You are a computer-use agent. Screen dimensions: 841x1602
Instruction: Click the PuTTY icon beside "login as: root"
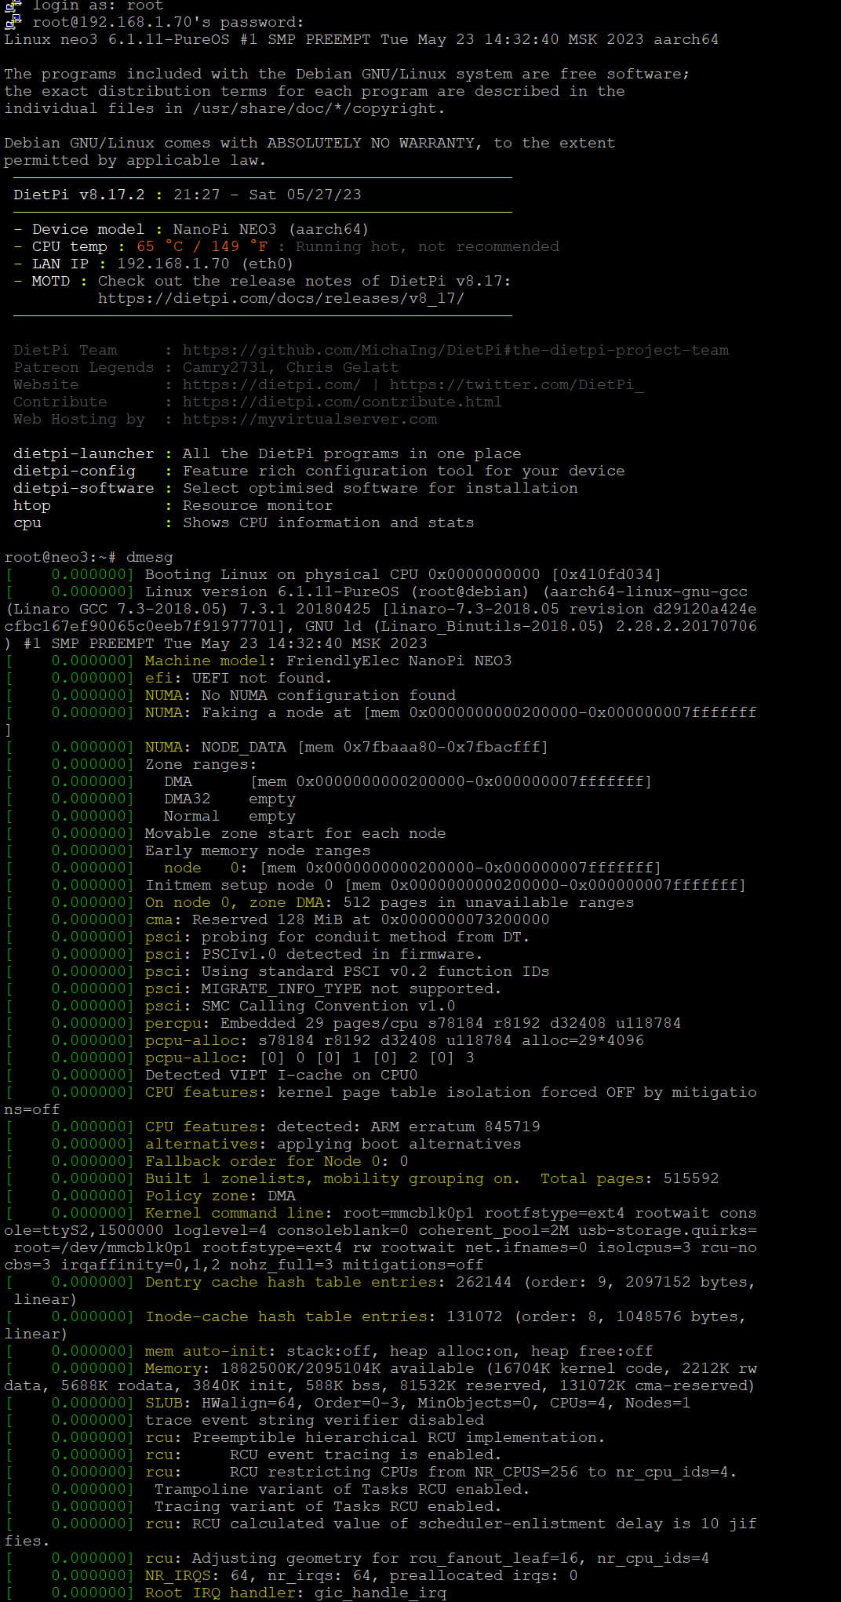12,5
